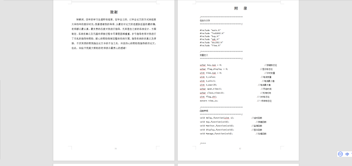Click the code line uint I_max=20;
Image resolution: width=352 pixels, height=166 pixels.
(208, 85)
